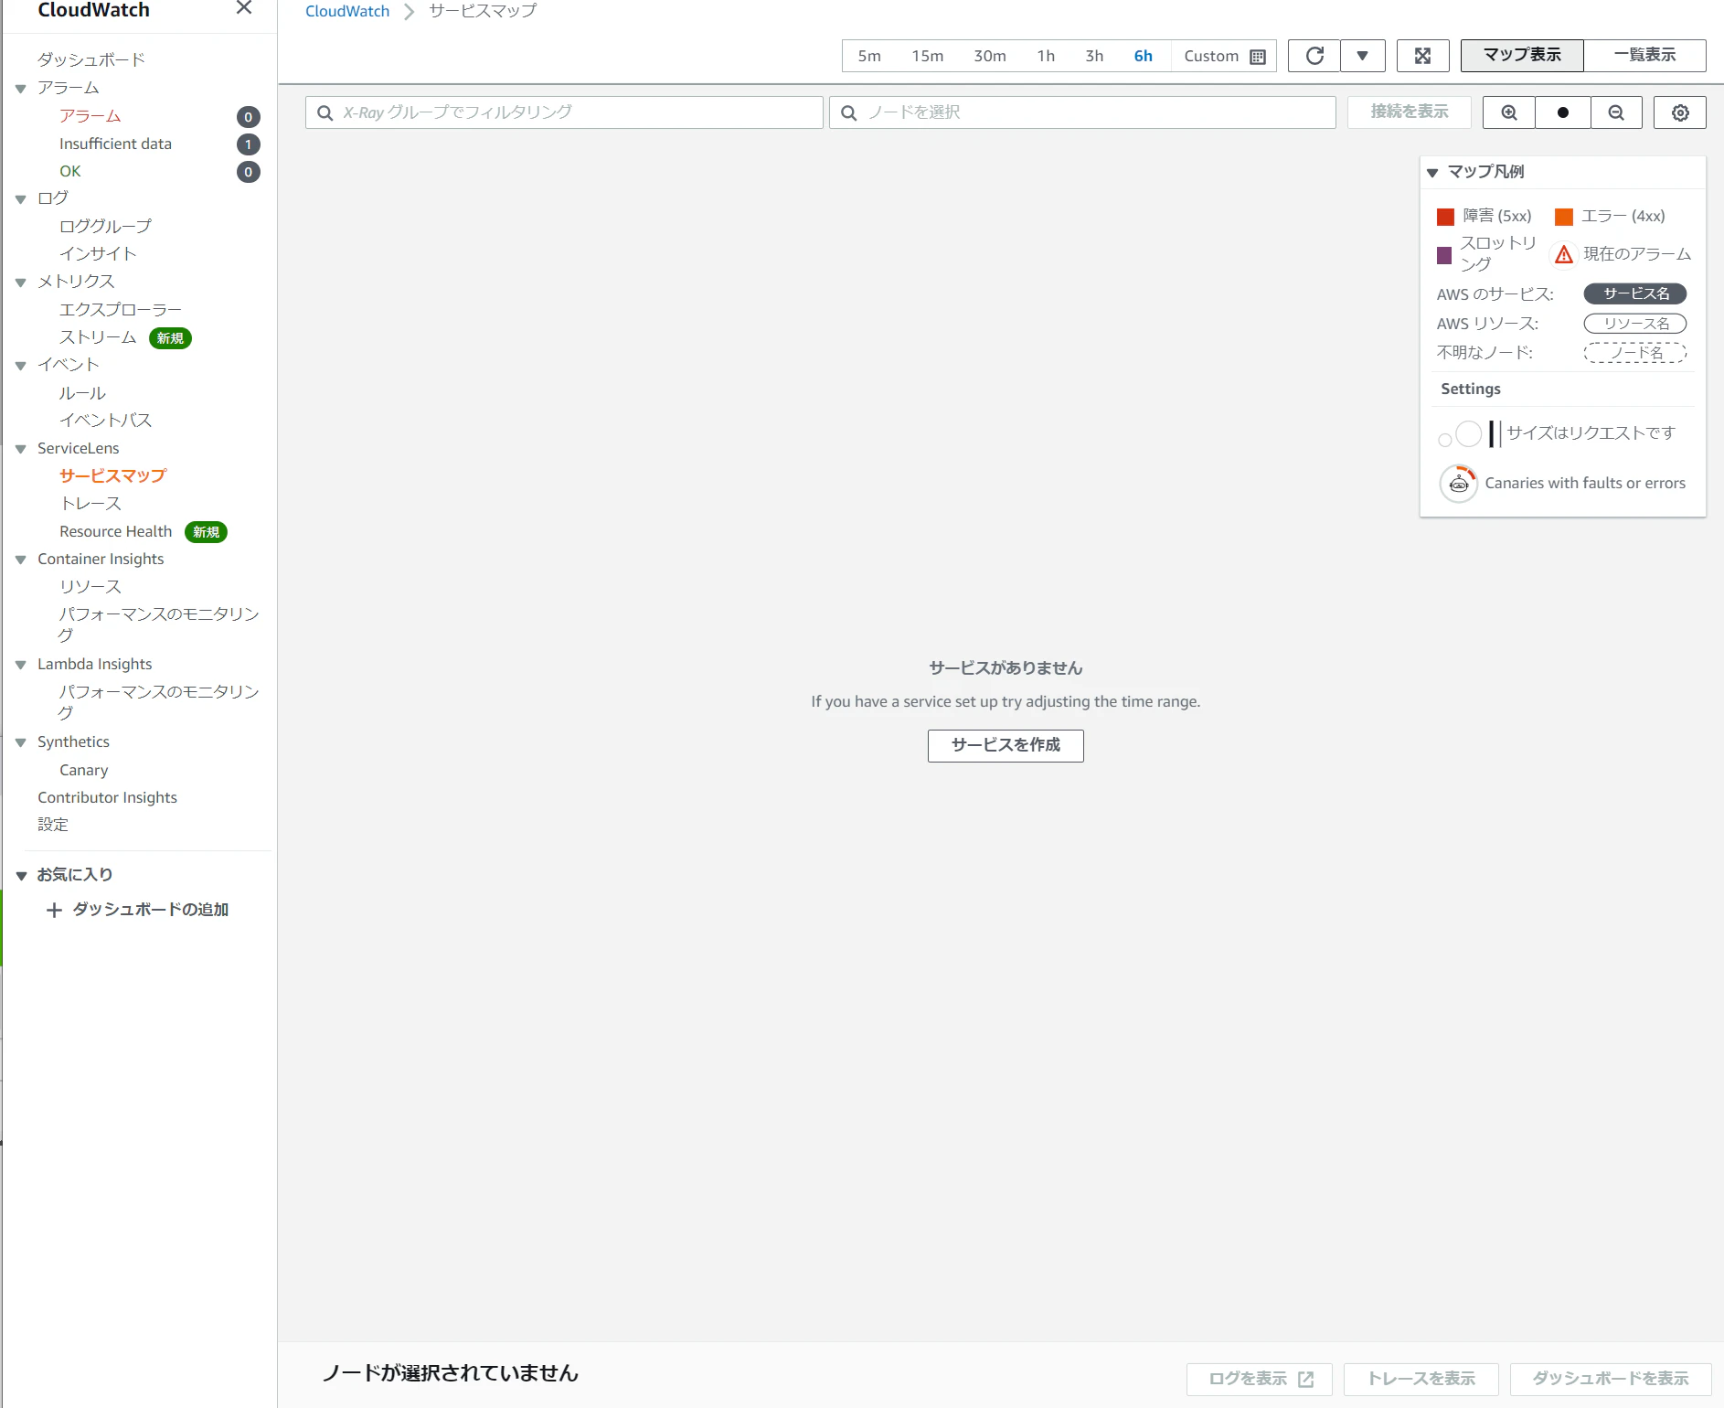Collapse the ServiceLens section arrow
Viewport: 1724px width, 1408px height.
(21, 449)
